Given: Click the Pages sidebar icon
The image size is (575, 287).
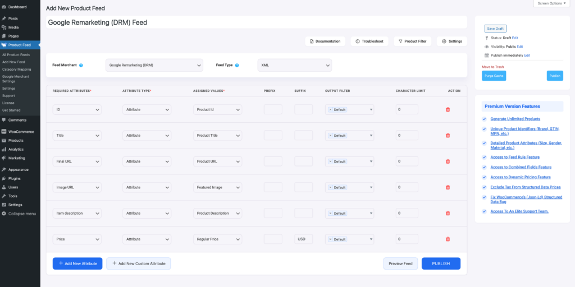Looking at the screenshot, I should (4, 36).
